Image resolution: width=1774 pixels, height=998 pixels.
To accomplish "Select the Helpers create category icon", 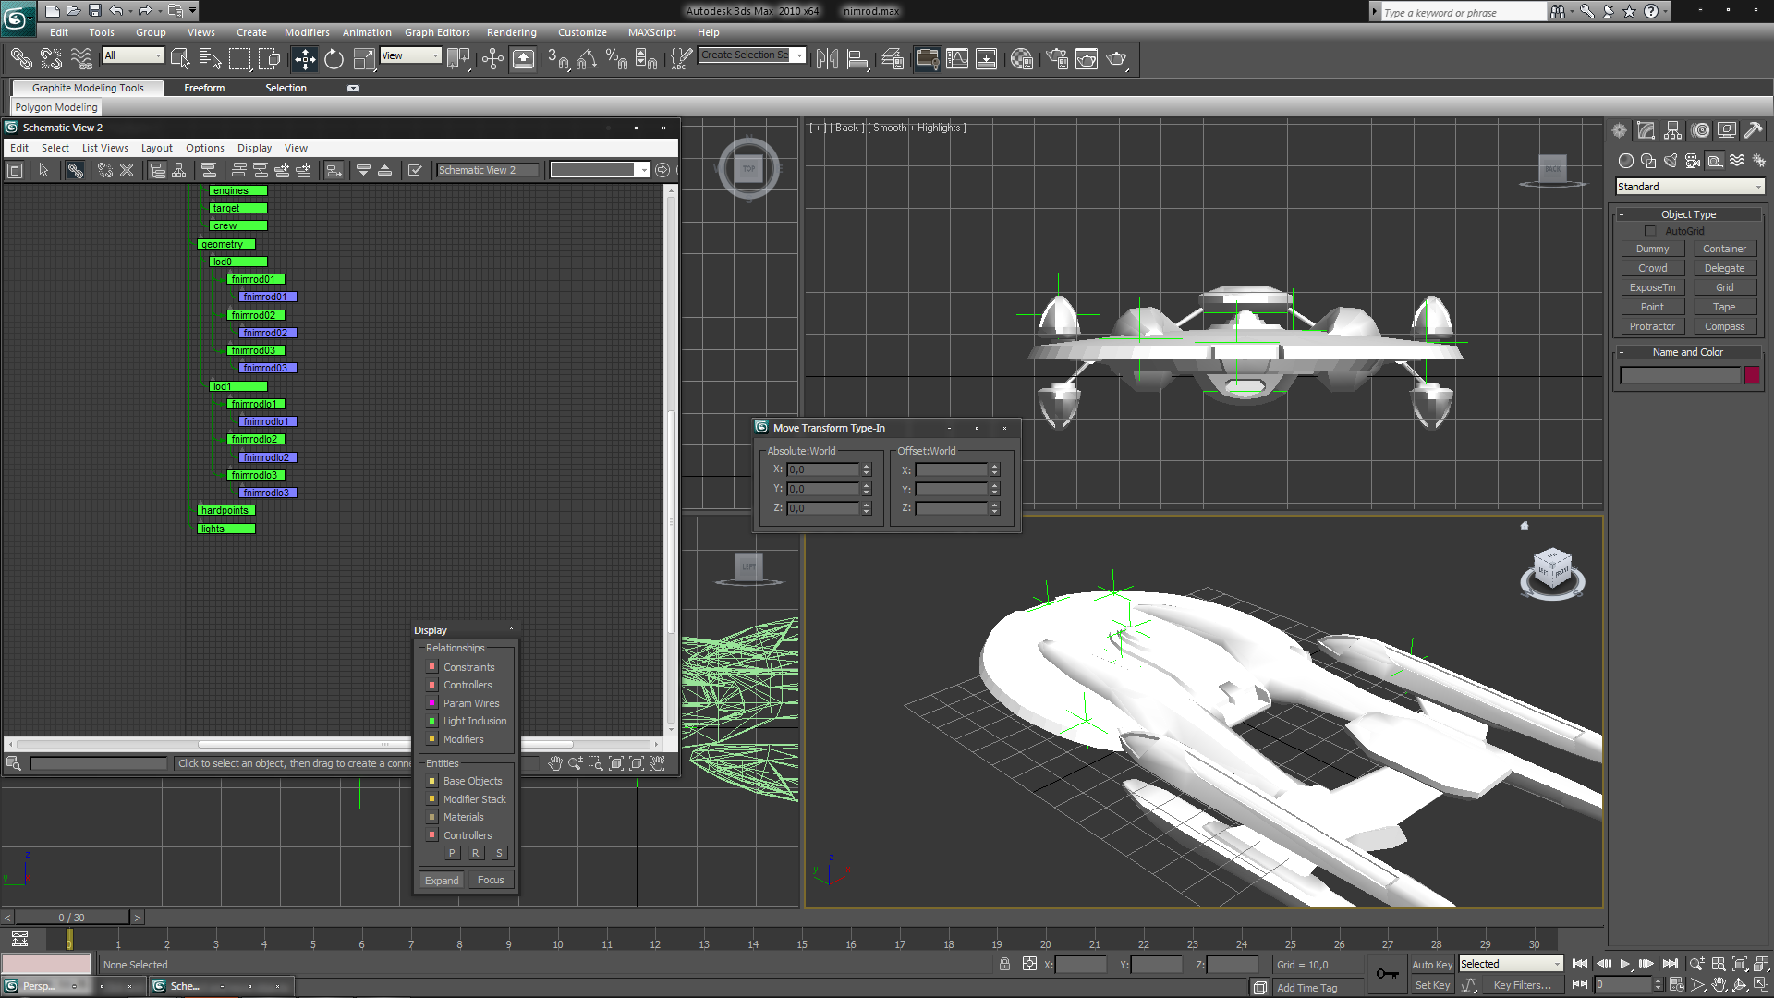I will click(1715, 160).
